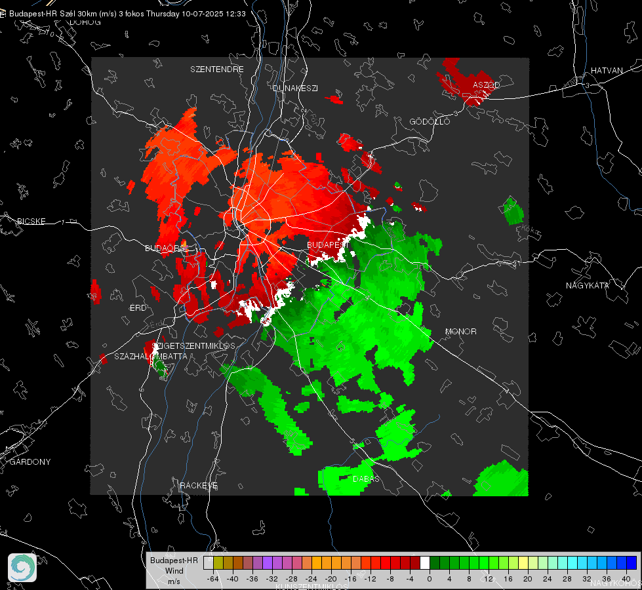Click the DUNAKESZI town label
The height and width of the screenshot is (590, 642).
(x=295, y=88)
